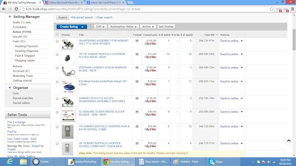Open the Edit dropdown
Viewport: 296px width, 166px height.
click(x=100, y=27)
